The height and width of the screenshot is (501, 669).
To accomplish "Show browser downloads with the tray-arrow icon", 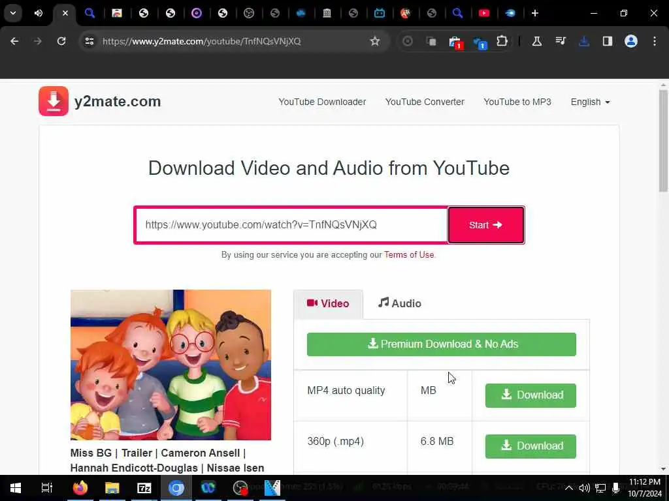I will [584, 41].
